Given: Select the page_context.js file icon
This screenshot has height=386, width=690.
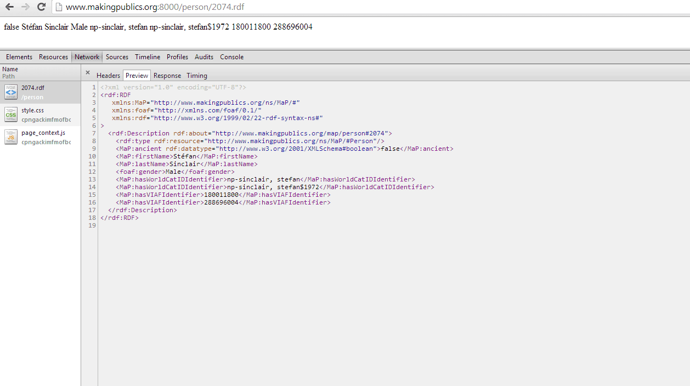Looking at the screenshot, I should 11,137.
